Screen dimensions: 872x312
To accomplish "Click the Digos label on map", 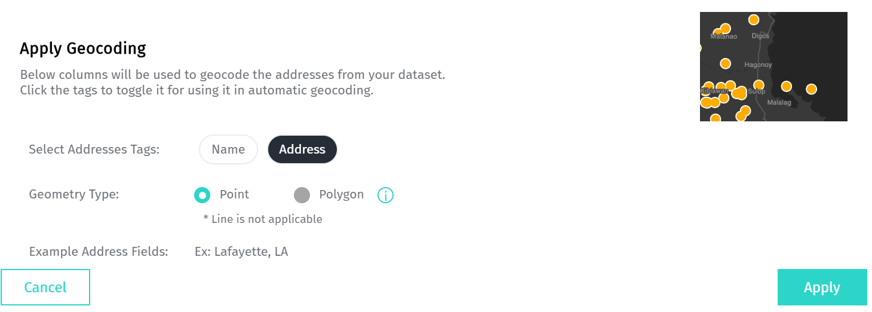I will click(x=760, y=36).
